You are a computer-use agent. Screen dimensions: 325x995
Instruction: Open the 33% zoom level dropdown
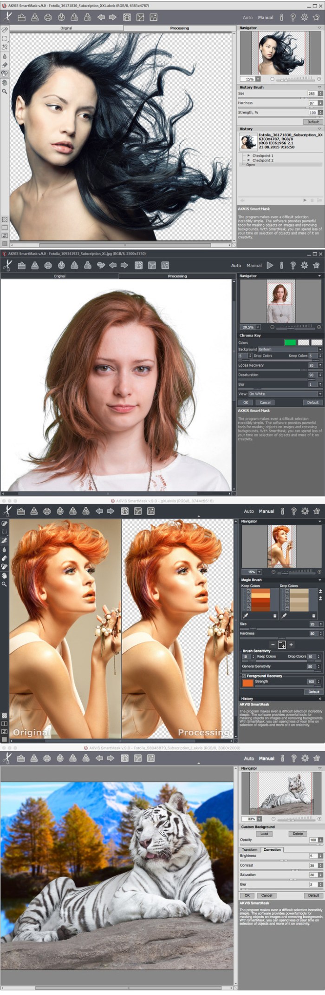click(x=260, y=819)
